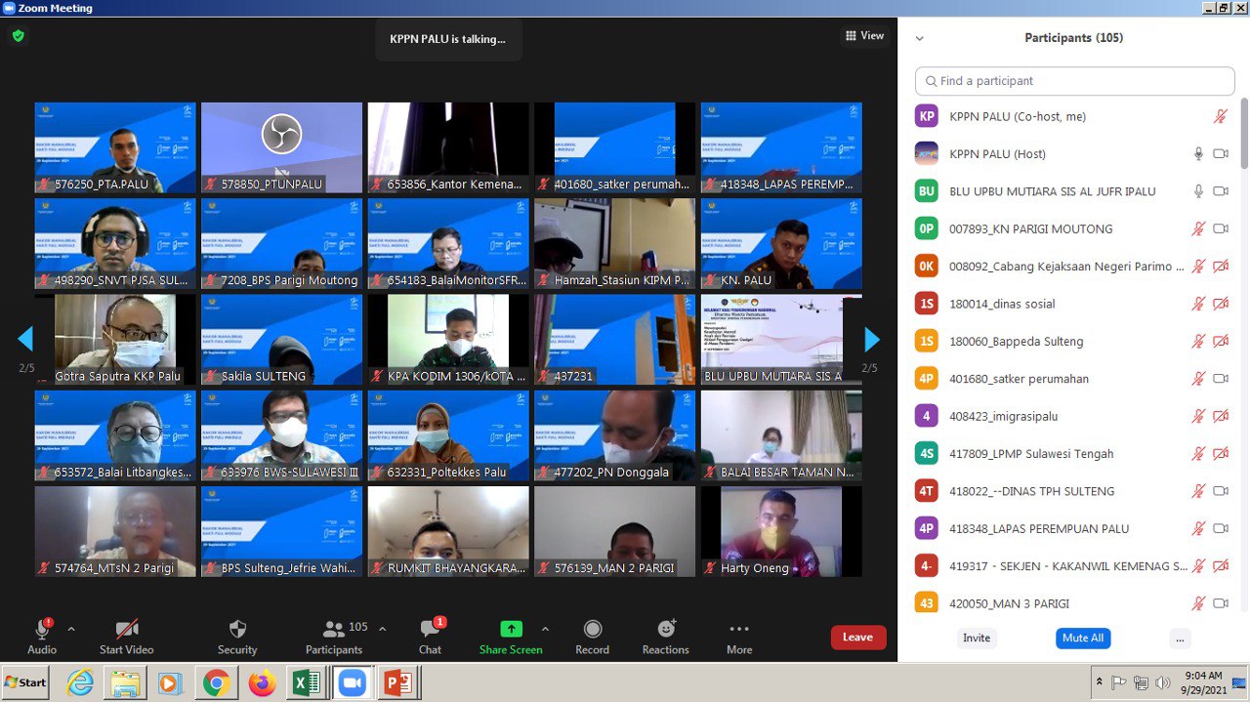The width and height of the screenshot is (1250, 702).
Task: Open the Security shield options
Action: click(x=237, y=630)
